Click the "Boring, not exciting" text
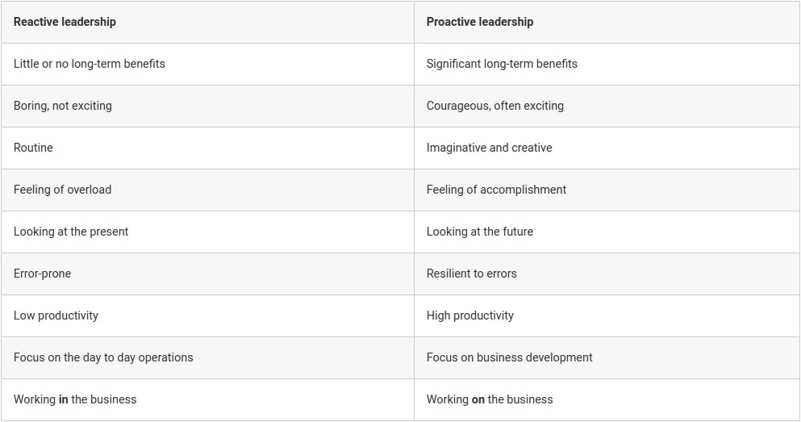Image resolution: width=801 pixels, height=422 pixels. [63, 106]
